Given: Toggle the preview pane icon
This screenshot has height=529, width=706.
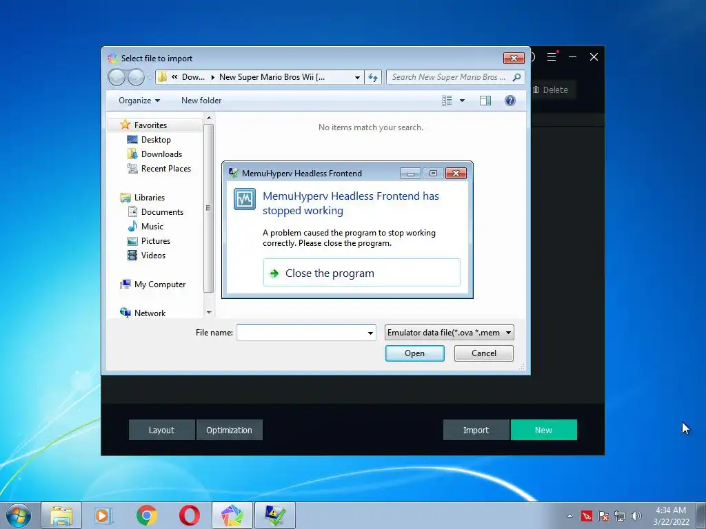Looking at the screenshot, I should pyautogui.click(x=485, y=101).
